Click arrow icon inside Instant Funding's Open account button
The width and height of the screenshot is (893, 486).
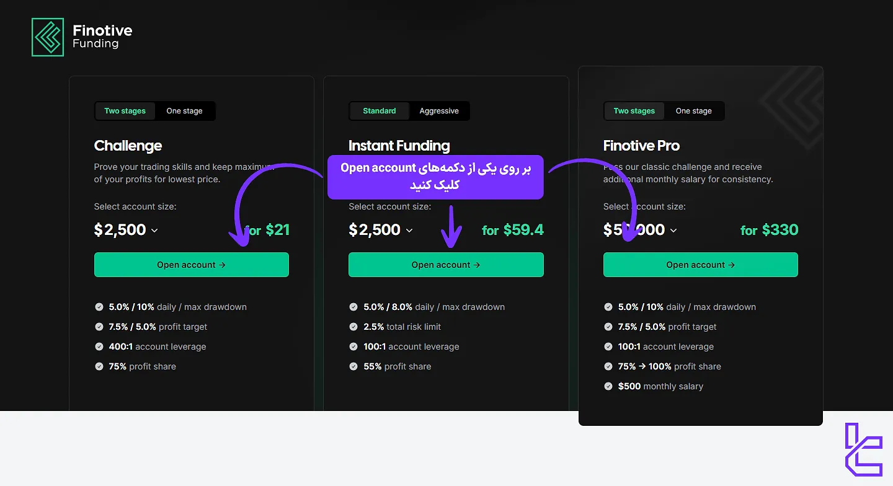coord(476,265)
